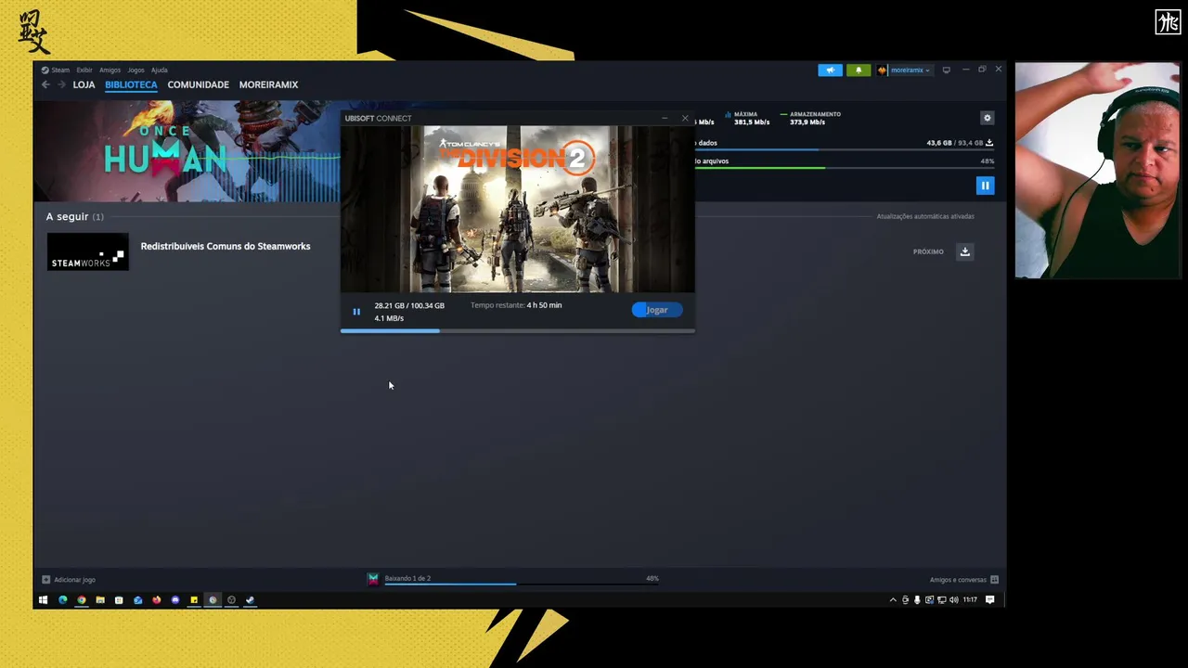Open Firefox from the taskbar
The width and height of the screenshot is (1188, 668).
156,599
